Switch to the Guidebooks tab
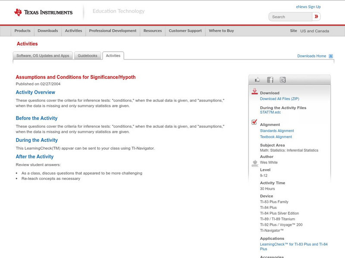This screenshot has width=345, height=258. tap(88, 56)
